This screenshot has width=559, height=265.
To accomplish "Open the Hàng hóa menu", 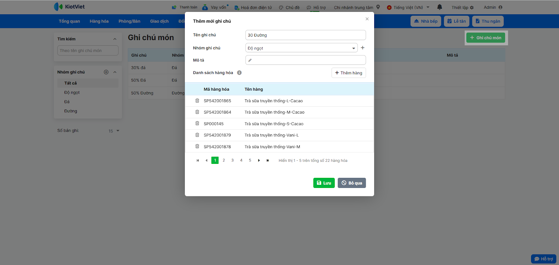I will 99,21.
